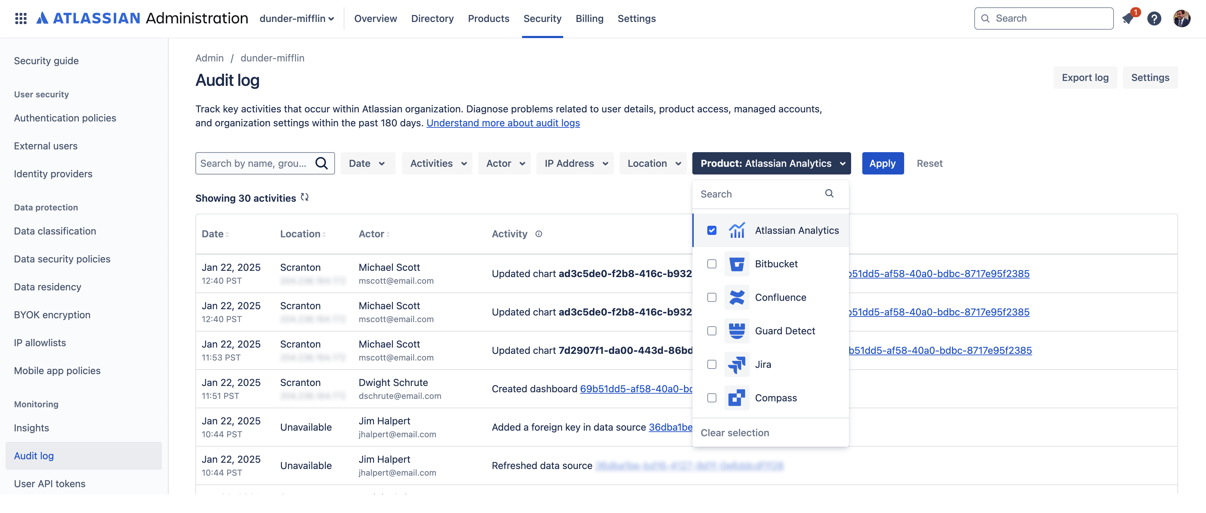Viewport: 1206px width, 513px height.
Task: Open the Activities filter dropdown
Action: coord(437,163)
